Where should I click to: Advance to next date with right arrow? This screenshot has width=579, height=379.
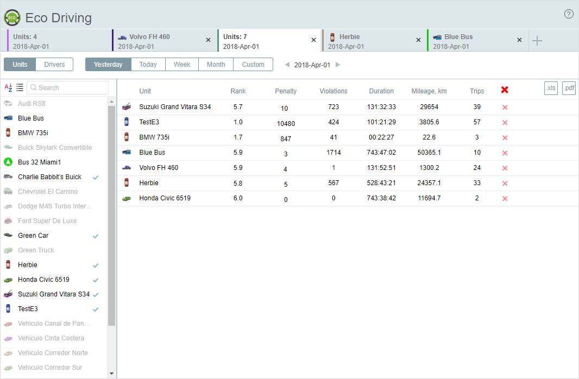click(x=337, y=65)
